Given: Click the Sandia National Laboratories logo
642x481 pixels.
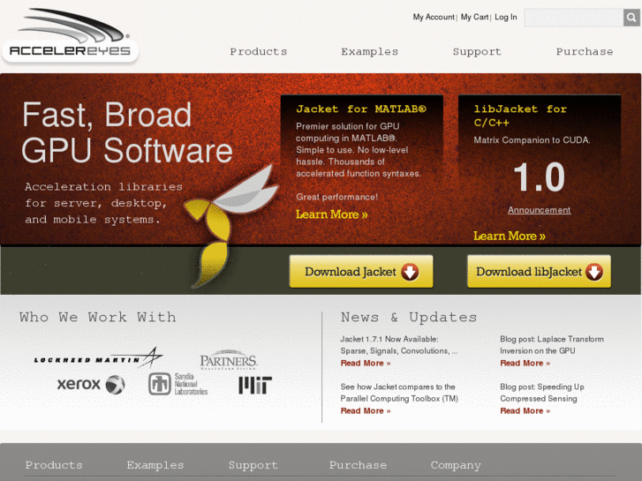Looking at the screenshot, I should (177, 384).
